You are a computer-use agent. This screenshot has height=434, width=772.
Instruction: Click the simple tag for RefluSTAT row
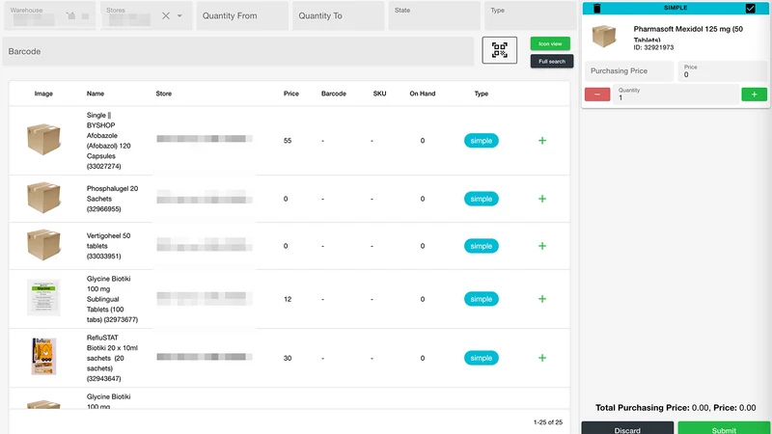(x=481, y=358)
